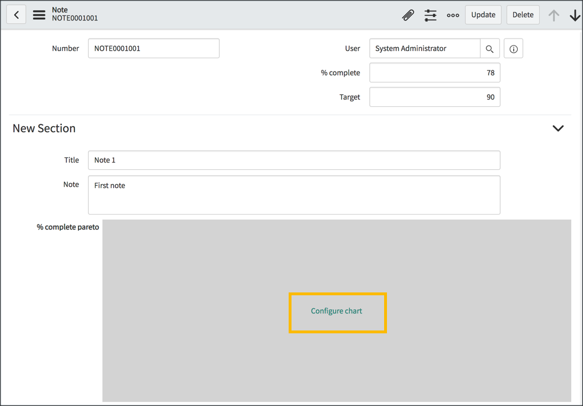Select the Title field showing Note 1

[294, 160]
